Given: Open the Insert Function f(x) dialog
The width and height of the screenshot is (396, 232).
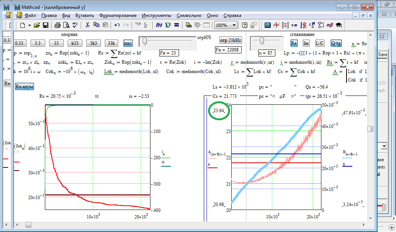Looking at the screenshot, I should point(159,25).
